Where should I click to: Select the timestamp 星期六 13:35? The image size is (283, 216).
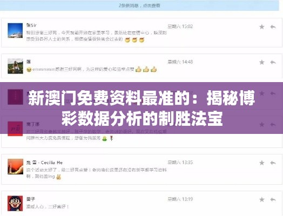(x=180, y=163)
